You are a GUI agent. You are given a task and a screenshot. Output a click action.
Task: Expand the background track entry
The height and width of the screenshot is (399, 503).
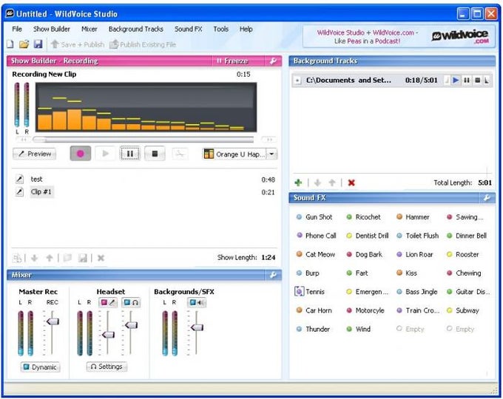[297, 81]
